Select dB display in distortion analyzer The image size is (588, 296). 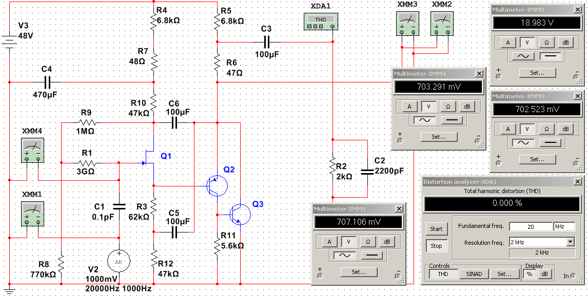pyautogui.click(x=544, y=274)
